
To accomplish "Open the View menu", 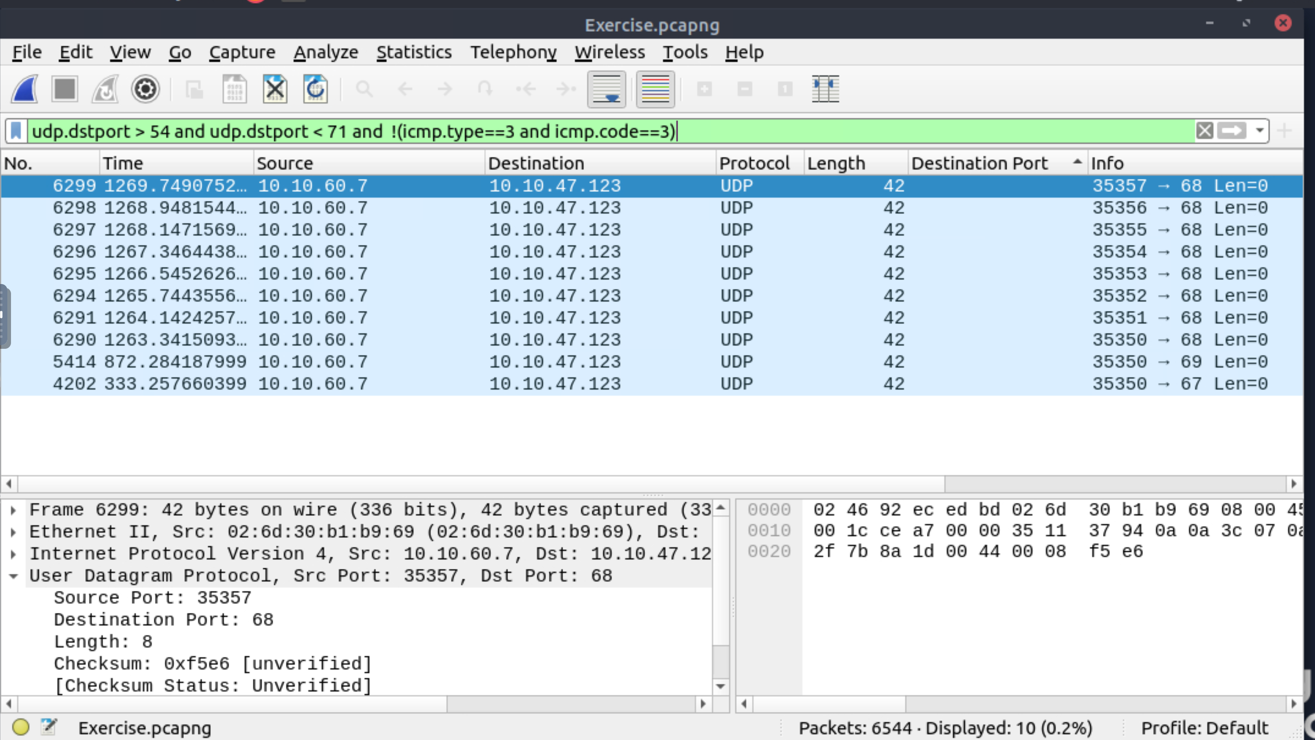I will click(130, 52).
